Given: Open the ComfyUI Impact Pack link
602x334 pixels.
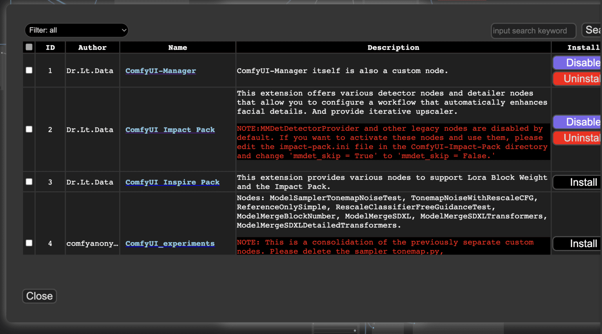Looking at the screenshot, I should (x=170, y=129).
